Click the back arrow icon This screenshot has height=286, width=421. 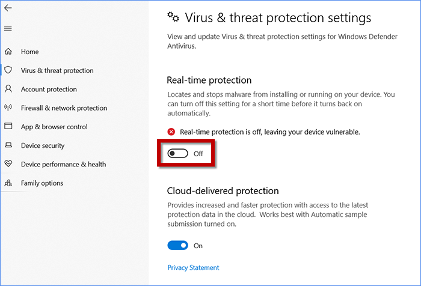coord(8,8)
